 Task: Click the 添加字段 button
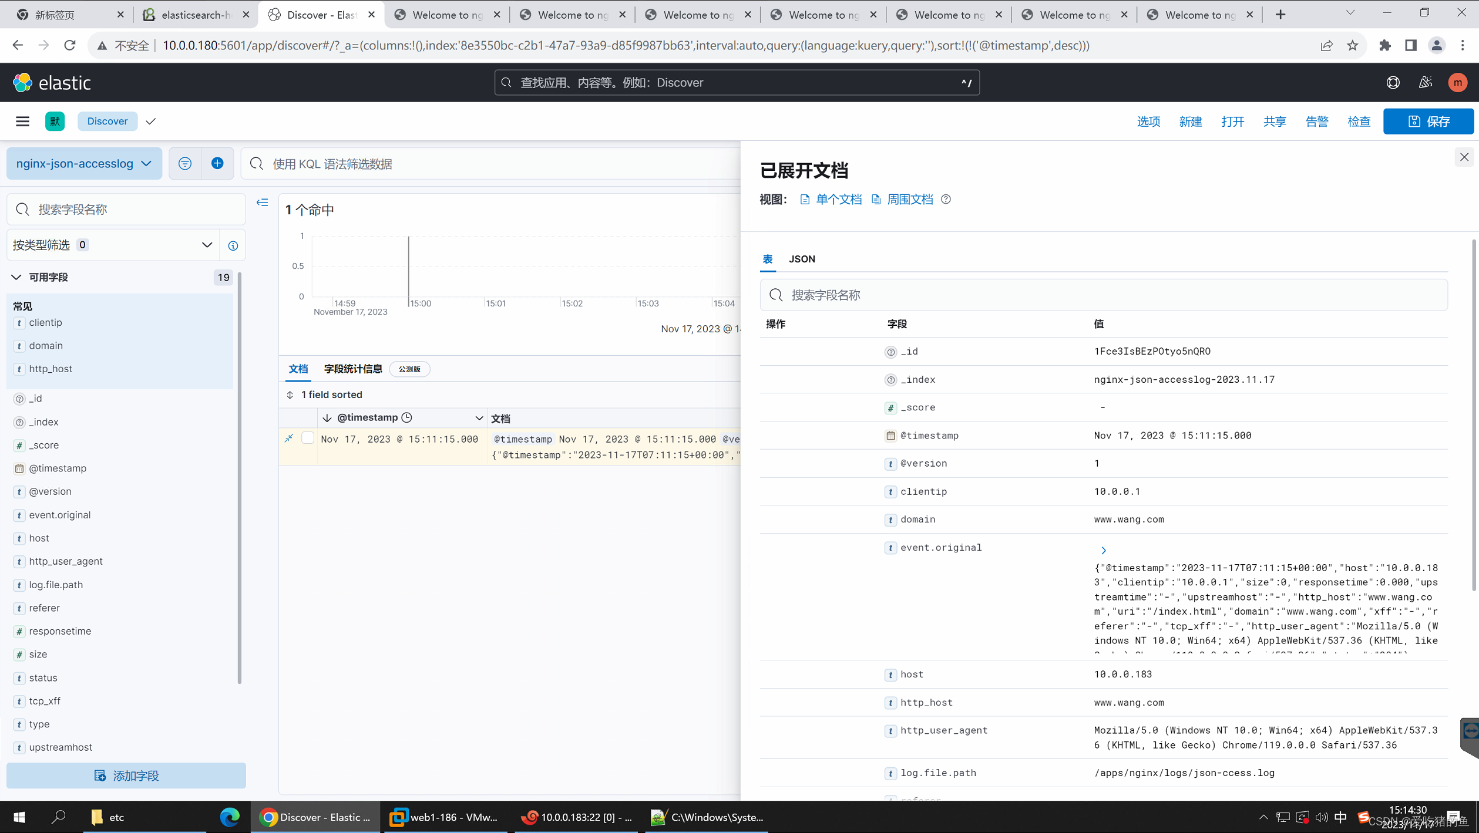[x=126, y=775]
